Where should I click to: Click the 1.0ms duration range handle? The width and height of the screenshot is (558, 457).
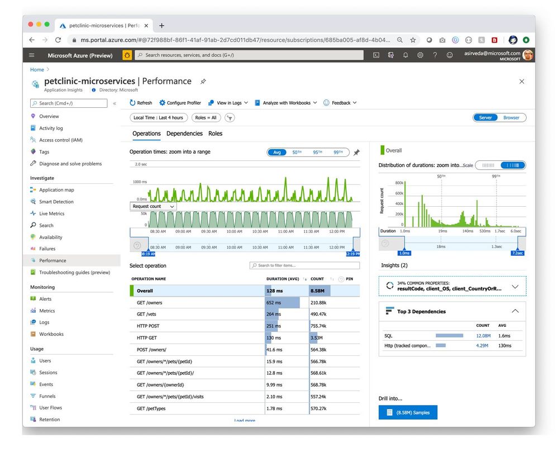pyautogui.click(x=404, y=253)
